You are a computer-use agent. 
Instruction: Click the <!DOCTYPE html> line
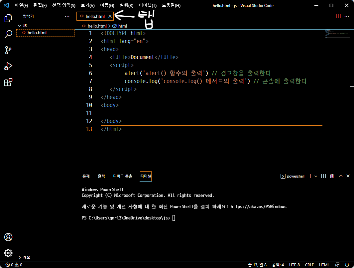(x=123, y=33)
